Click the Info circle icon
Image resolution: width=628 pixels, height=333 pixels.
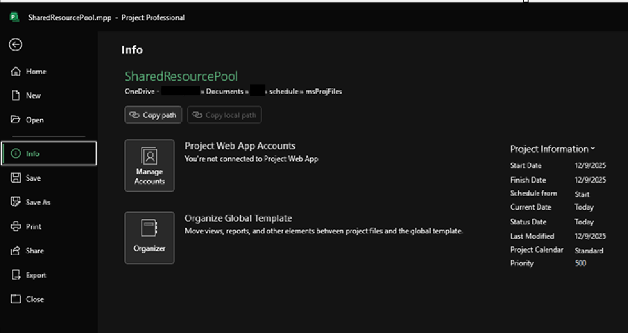[x=16, y=153]
